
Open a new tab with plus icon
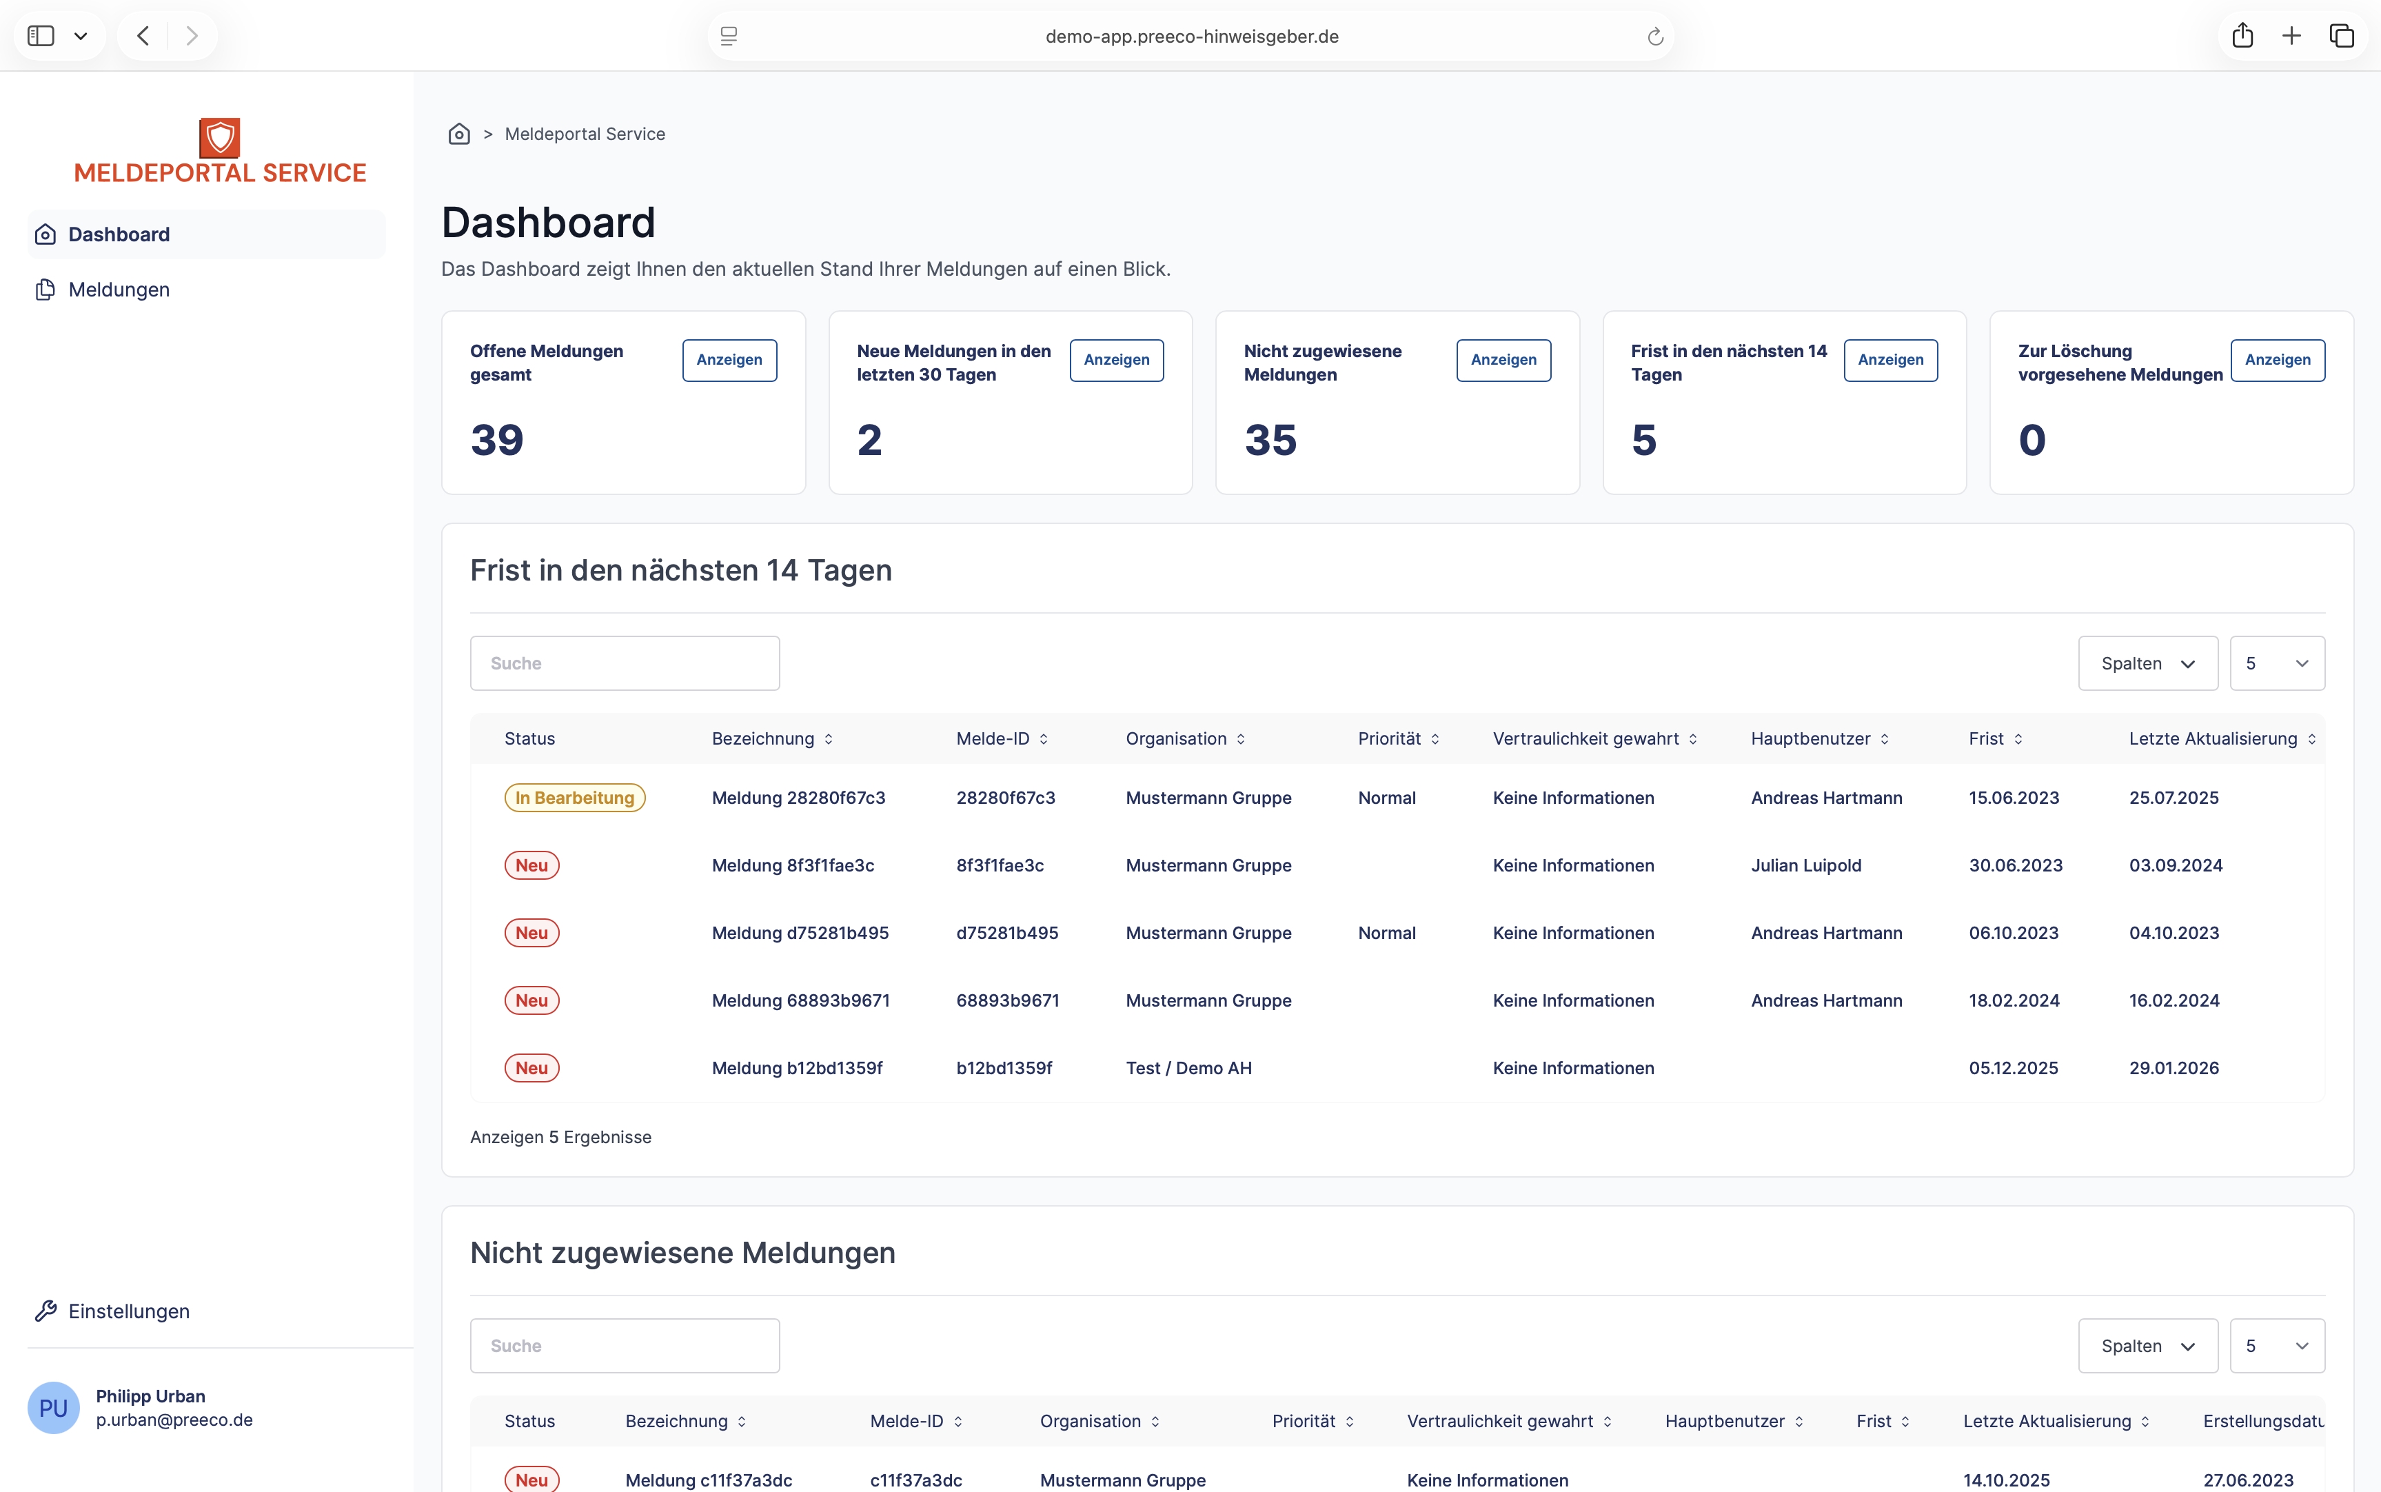(x=2291, y=37)
